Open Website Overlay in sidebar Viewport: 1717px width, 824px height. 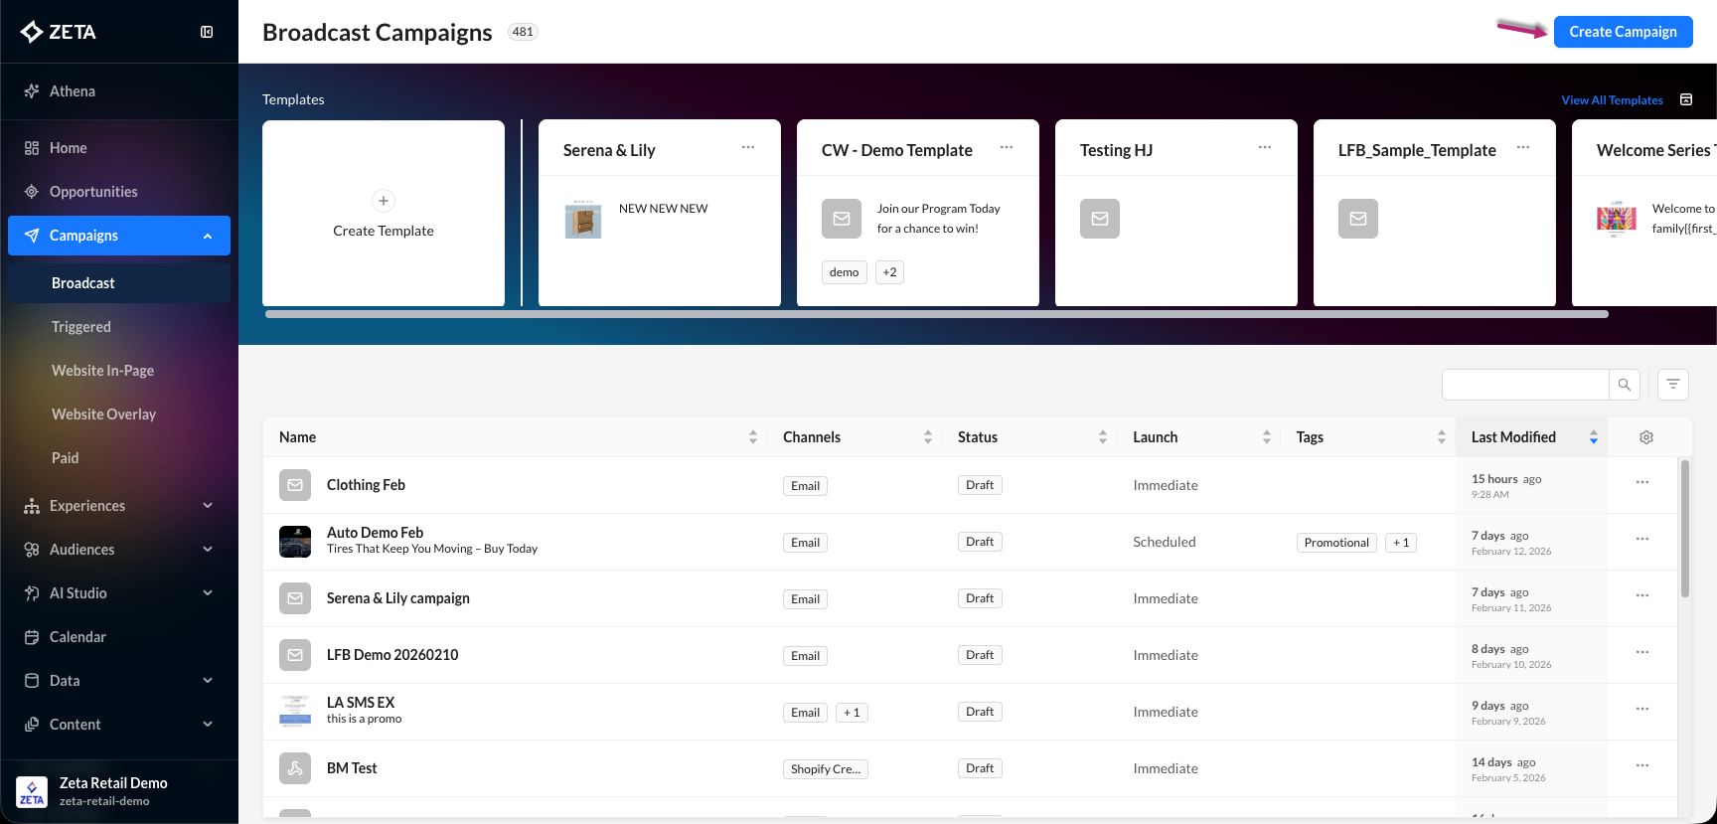click(103, 414)
